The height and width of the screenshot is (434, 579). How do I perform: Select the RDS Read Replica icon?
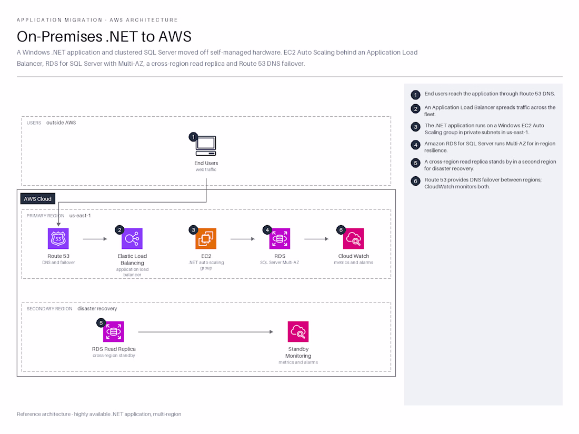[x=114, y=332]
